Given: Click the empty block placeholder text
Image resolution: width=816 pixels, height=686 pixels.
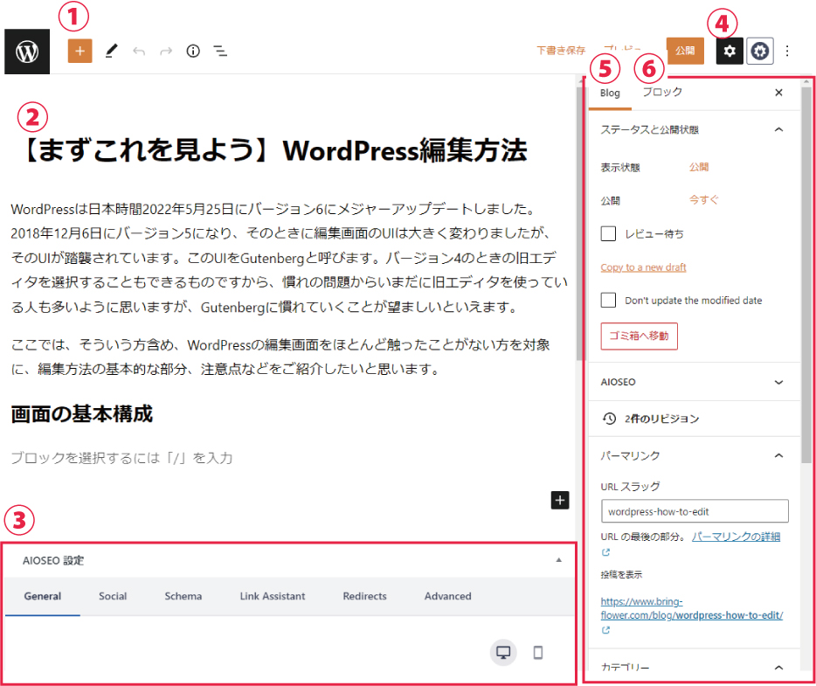Looking at the screenshot, I should 121,458.
